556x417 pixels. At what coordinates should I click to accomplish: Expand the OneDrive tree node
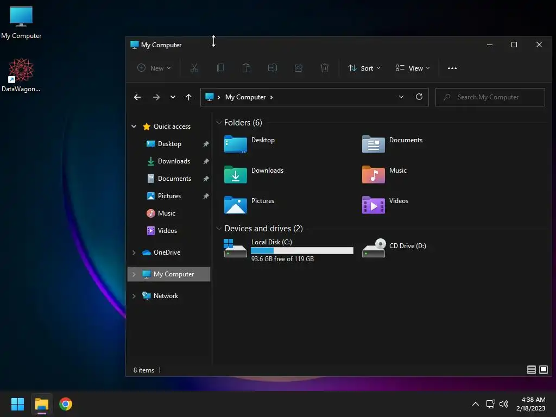[134, 252]
